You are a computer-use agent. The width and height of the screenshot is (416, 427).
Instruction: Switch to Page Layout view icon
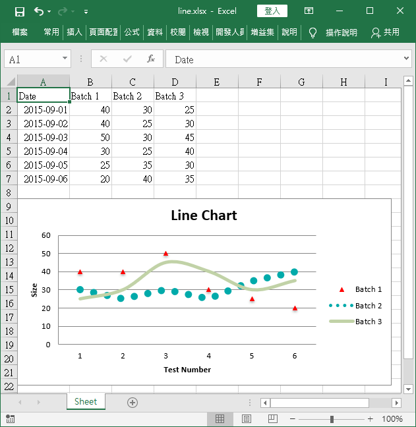coord(247,419)
